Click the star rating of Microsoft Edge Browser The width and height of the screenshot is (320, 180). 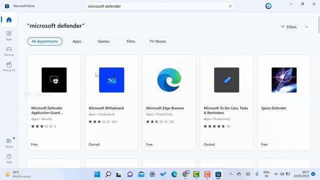[x=156, y=121]
